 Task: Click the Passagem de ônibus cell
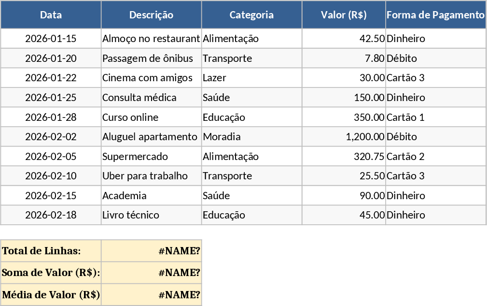pos(151,58)
